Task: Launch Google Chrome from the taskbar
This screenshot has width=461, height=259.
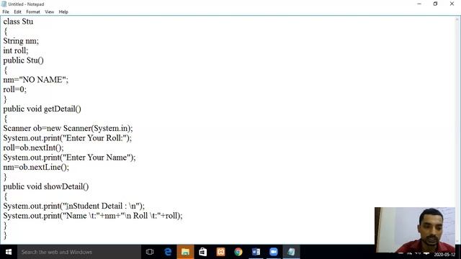Action: point(238,252)
